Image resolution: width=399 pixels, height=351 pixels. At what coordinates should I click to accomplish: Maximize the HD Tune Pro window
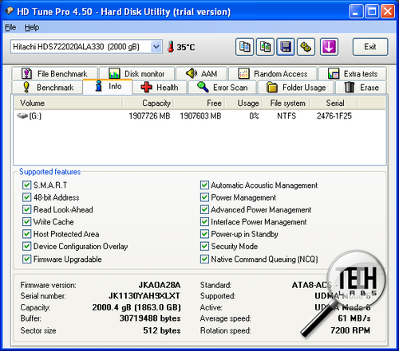pos(372,11)
